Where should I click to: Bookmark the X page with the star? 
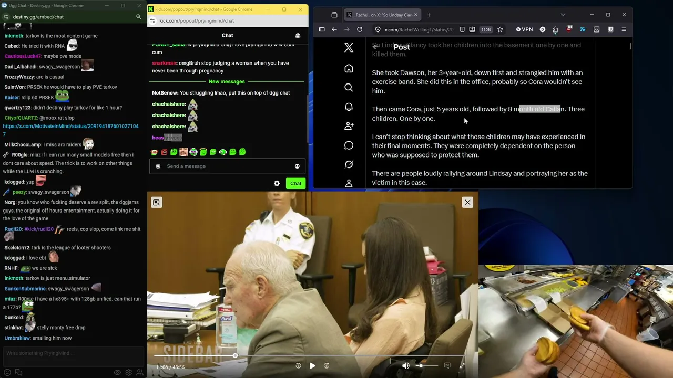pos(500,29)
